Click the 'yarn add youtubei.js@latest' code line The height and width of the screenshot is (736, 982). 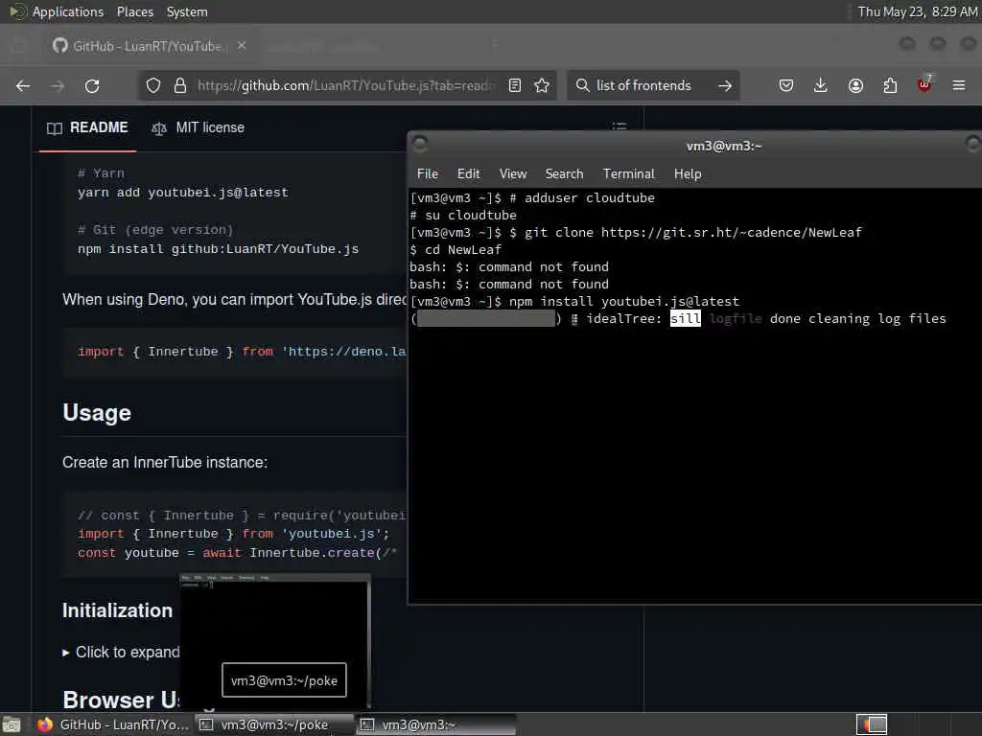coord(183,193)
